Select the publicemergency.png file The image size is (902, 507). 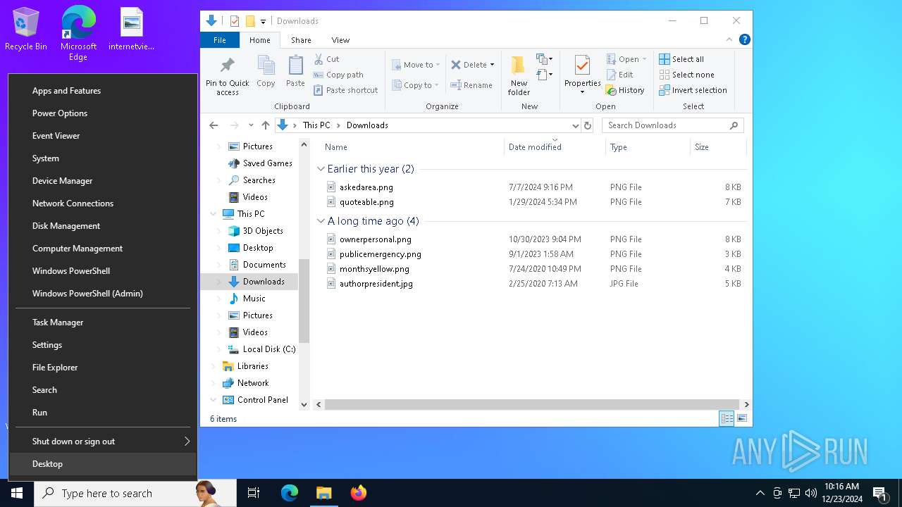click(381, 254)
